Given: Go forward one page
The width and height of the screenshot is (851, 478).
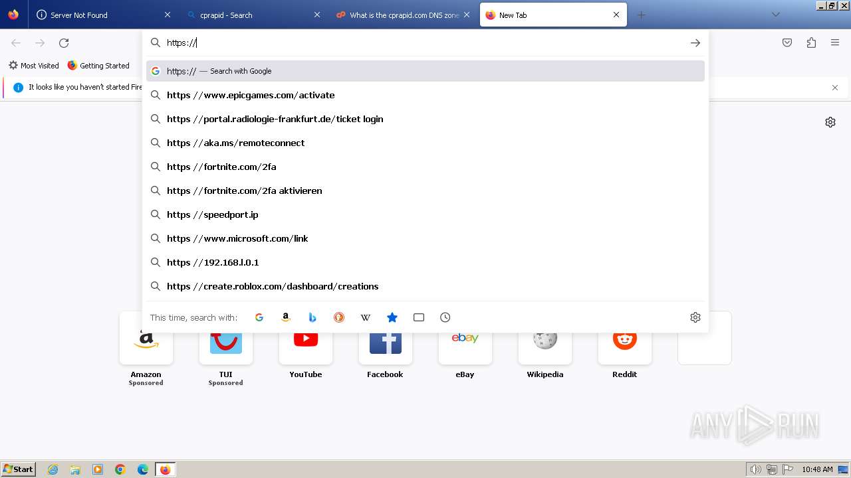Looking at the screenshot, I should click(x=40, y=43).
